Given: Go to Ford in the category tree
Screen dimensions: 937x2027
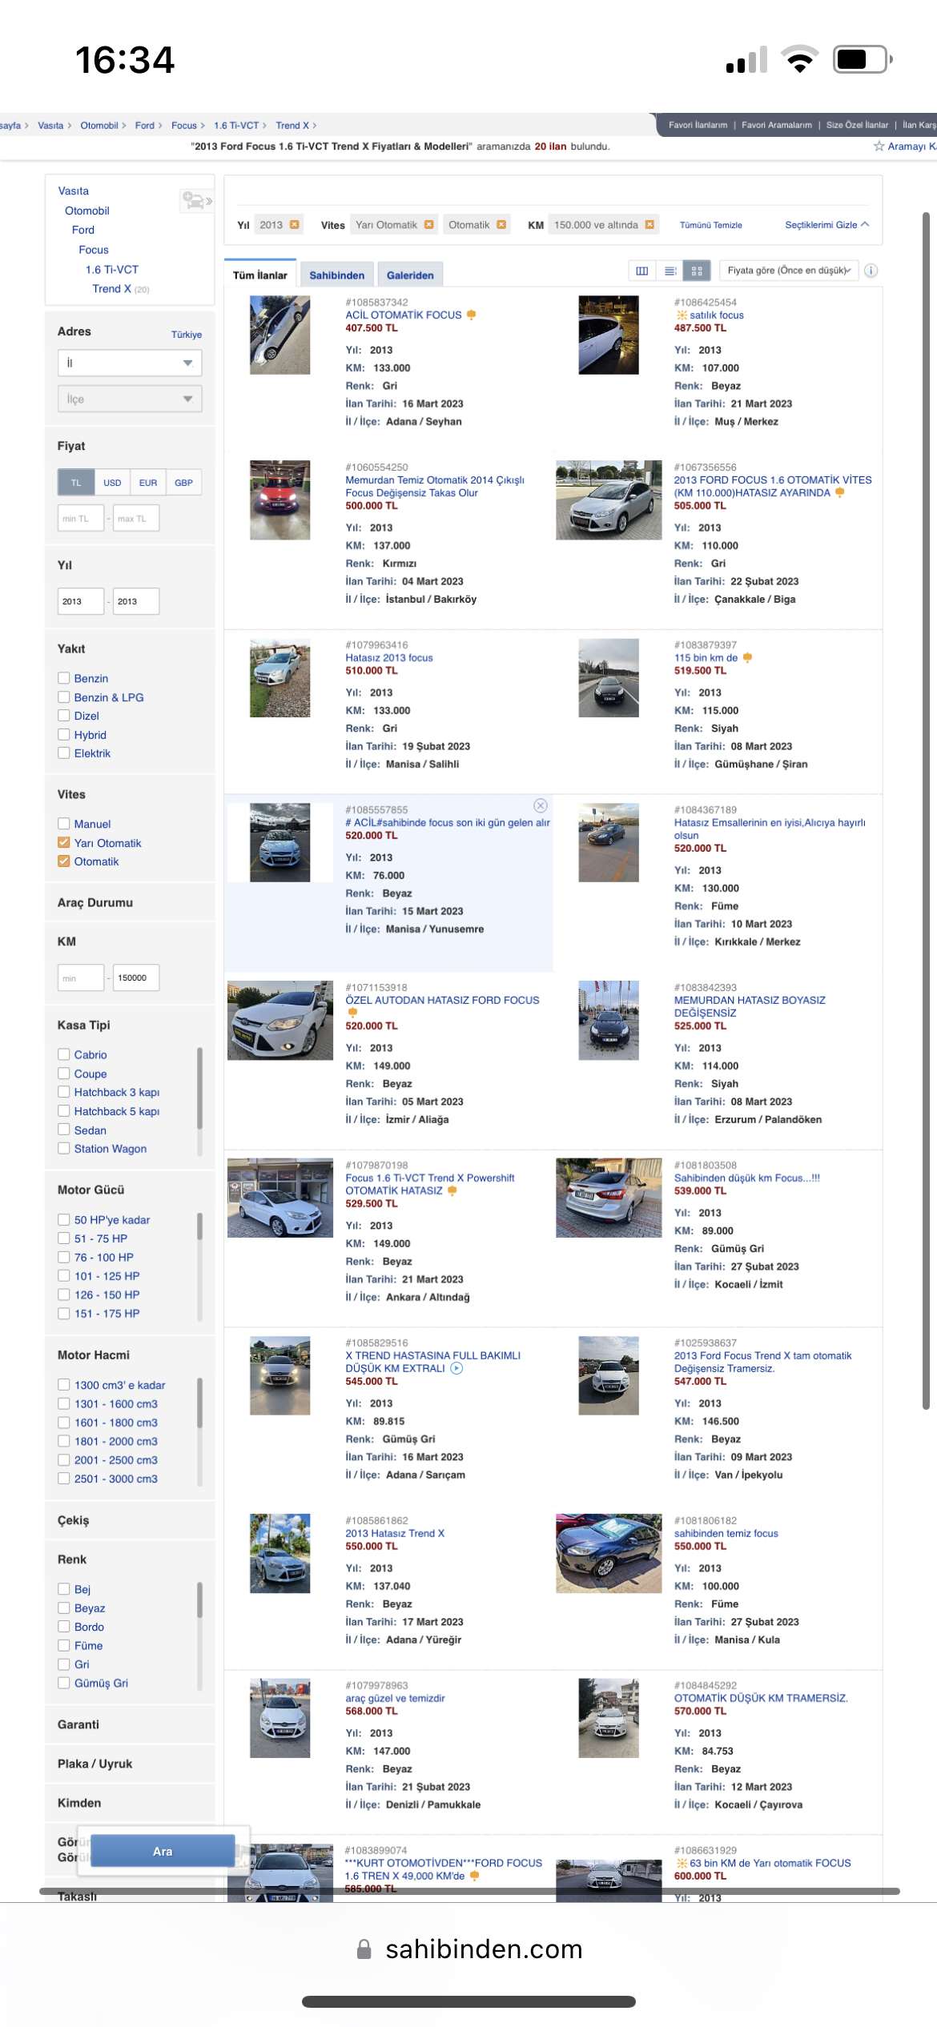Looking at the screenshot, I should 83,230.
